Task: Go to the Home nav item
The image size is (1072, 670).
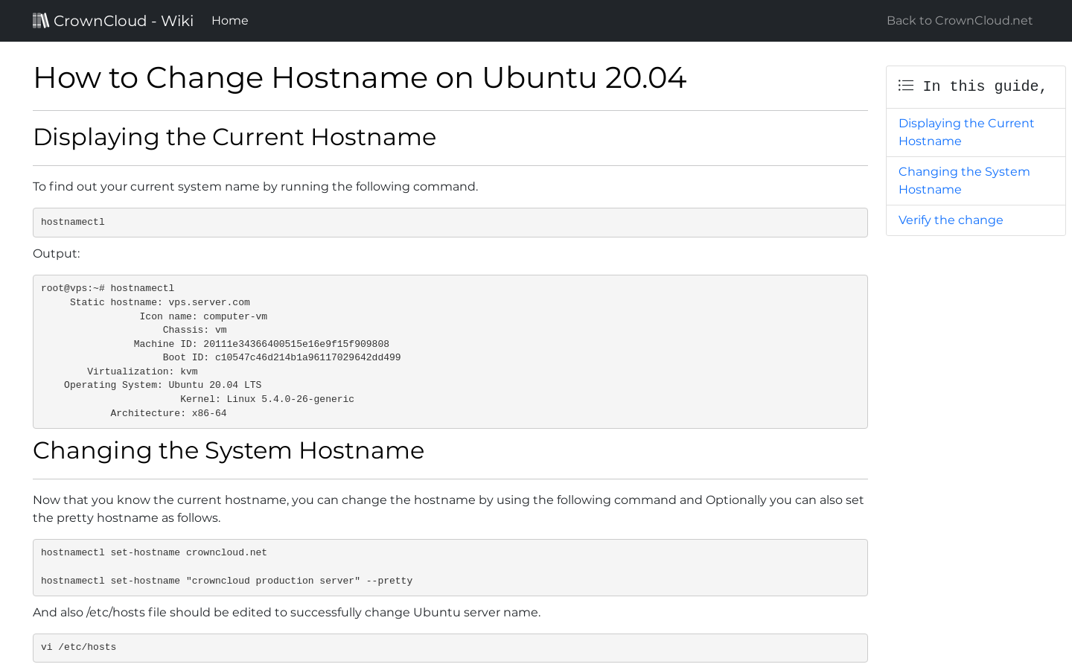Action: click(230, 21)
